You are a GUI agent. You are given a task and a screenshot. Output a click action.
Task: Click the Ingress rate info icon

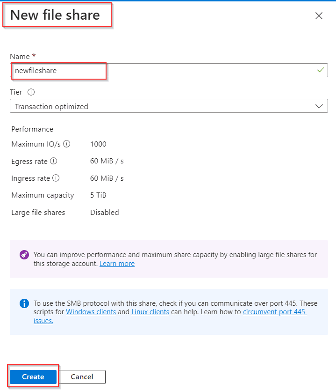click(x=56, y=178)
